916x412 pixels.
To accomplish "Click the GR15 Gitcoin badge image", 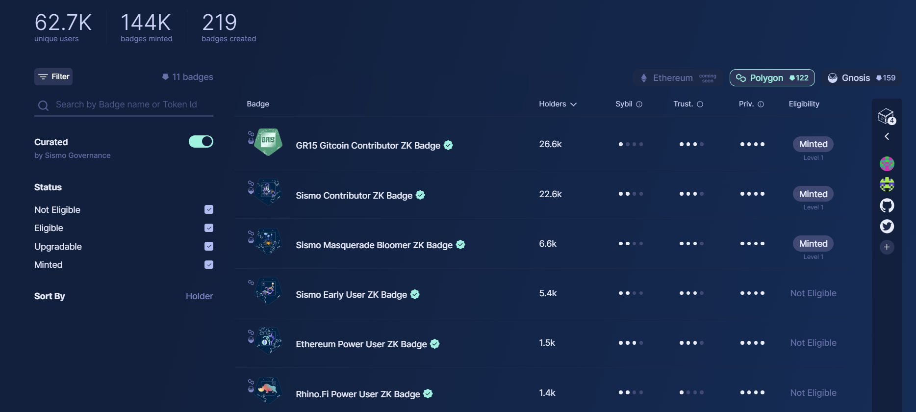I will tap(268, 142).
